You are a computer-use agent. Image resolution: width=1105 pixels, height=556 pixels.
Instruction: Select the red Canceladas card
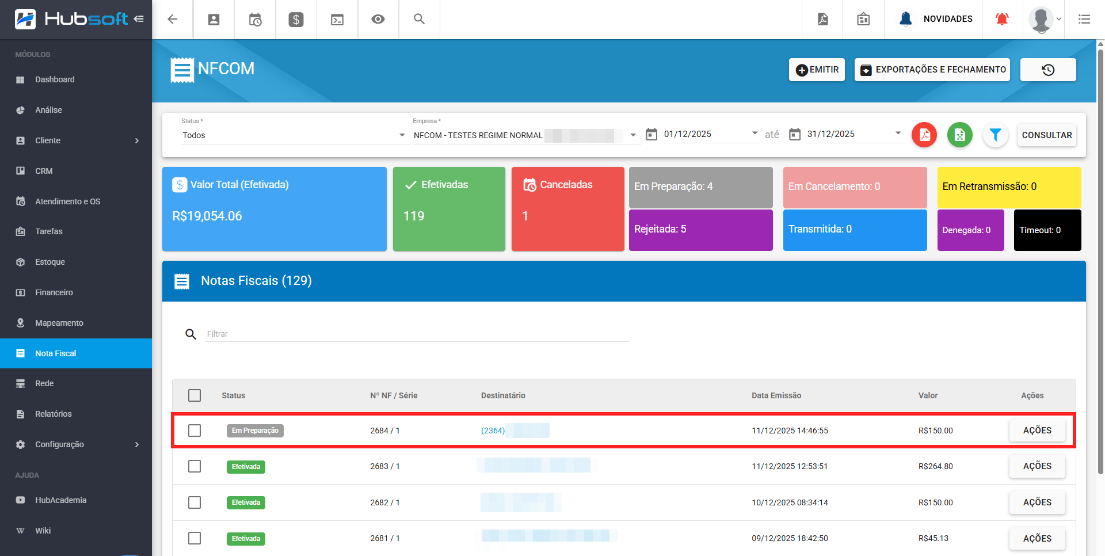pyautogui.click(x=568, y=209)
